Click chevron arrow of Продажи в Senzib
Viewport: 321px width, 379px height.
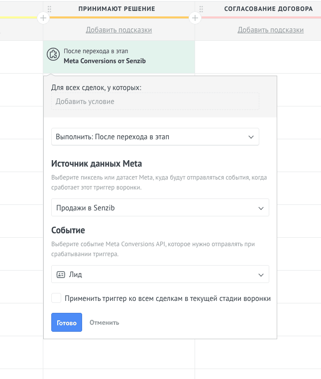[x=261, y=208]
